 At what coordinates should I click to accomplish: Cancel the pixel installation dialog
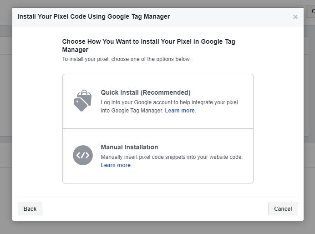pyautogui.click(x=283, y=209)
